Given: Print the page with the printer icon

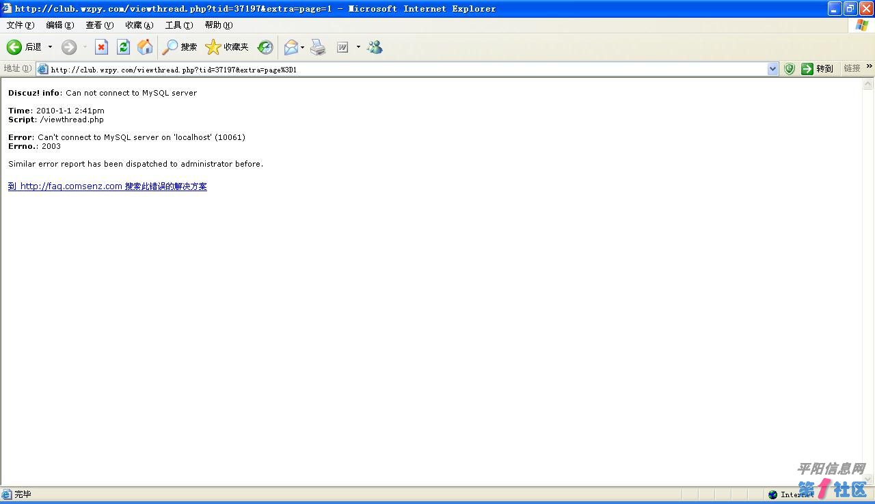Looking at the screenshot, I should click(318, 47).
